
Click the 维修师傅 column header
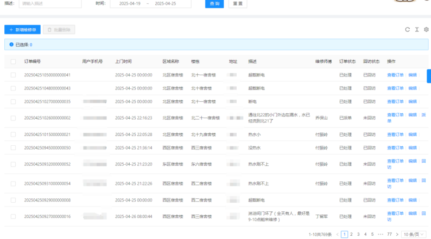[324, 61]
